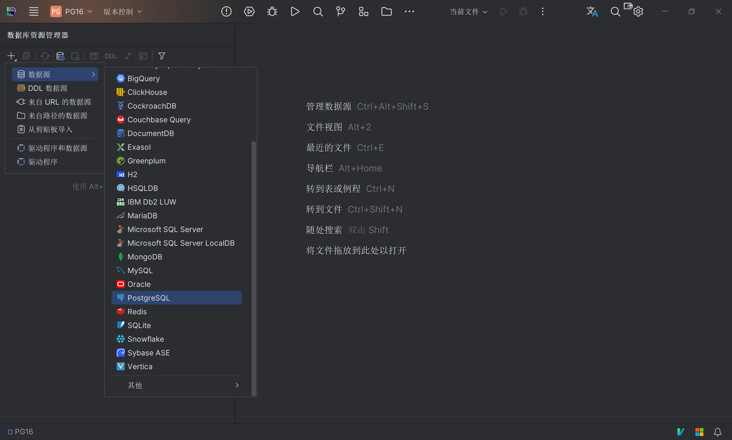The width and height of the screenshot is (732, 440).
Task: Choose Microsoft SQL Server LocalDB entry
Action: 176,243
